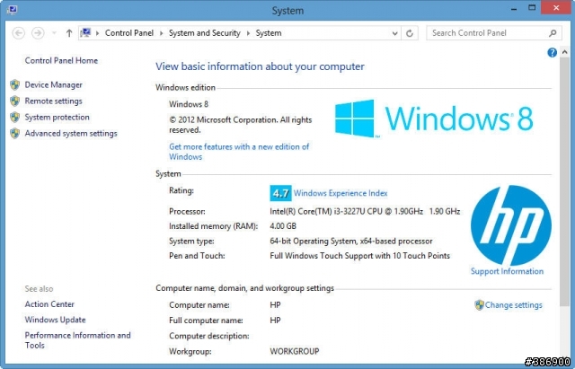
Task: Click the 64-bit Operating System text
Action: [351, 242]
